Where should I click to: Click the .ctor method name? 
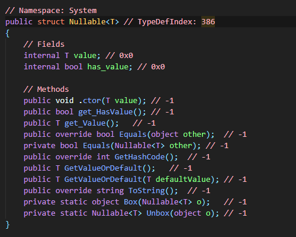[x=90, y=101]
